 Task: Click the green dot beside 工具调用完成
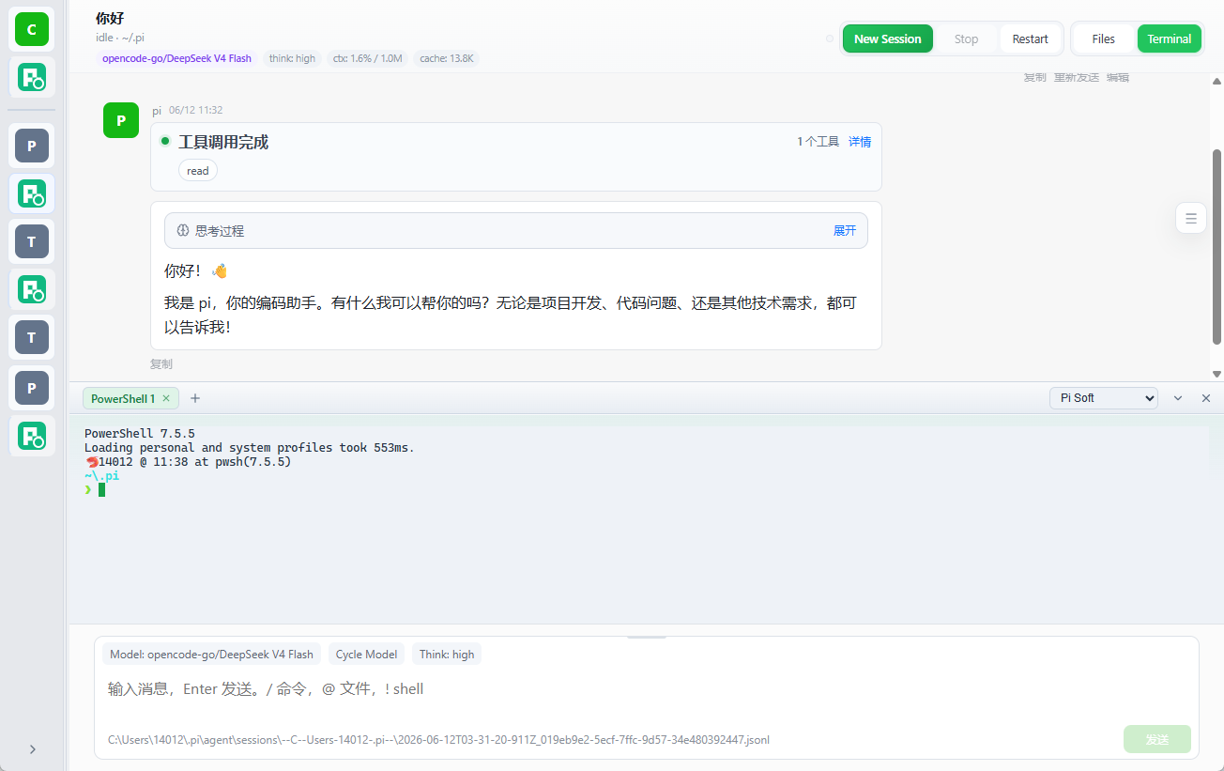(x=165, y=141)
